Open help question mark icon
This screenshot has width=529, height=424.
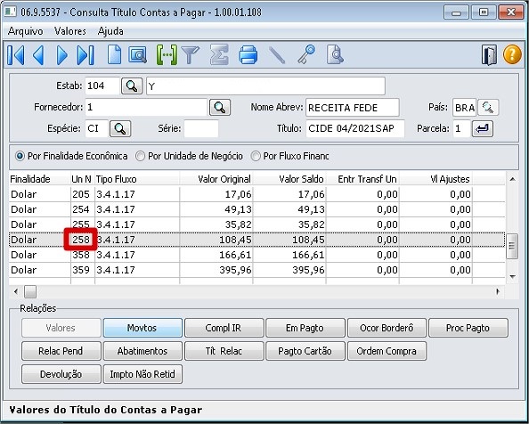(x=512, y=54)
